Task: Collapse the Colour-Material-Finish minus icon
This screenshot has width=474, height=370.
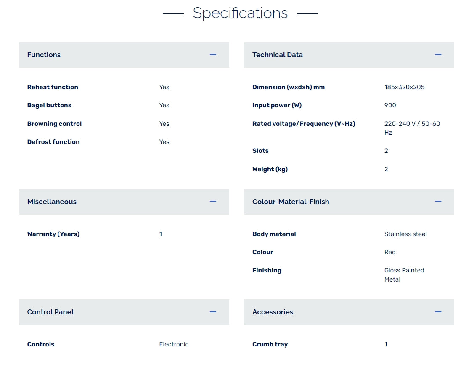Action: click(438, 202)
